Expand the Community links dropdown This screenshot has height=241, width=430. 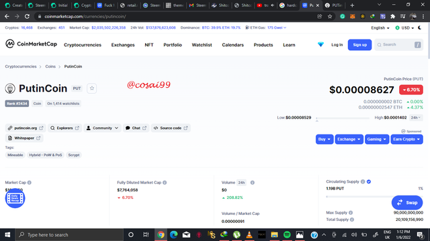coord(102,128)
